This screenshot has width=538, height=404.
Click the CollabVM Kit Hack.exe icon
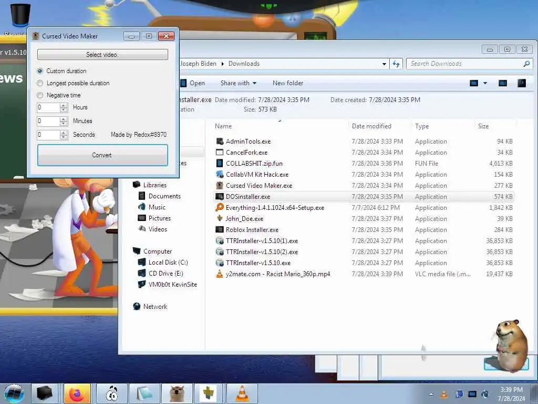[x=220, y=174]
